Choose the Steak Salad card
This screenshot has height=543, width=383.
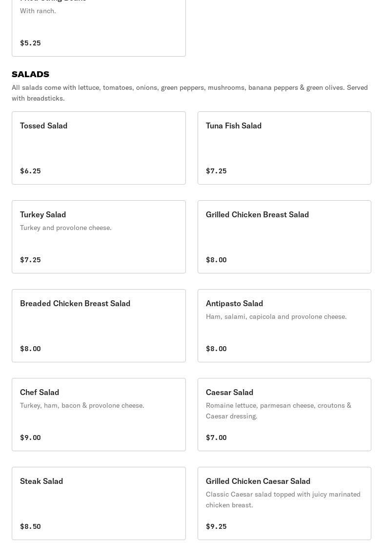click(99, 503)
